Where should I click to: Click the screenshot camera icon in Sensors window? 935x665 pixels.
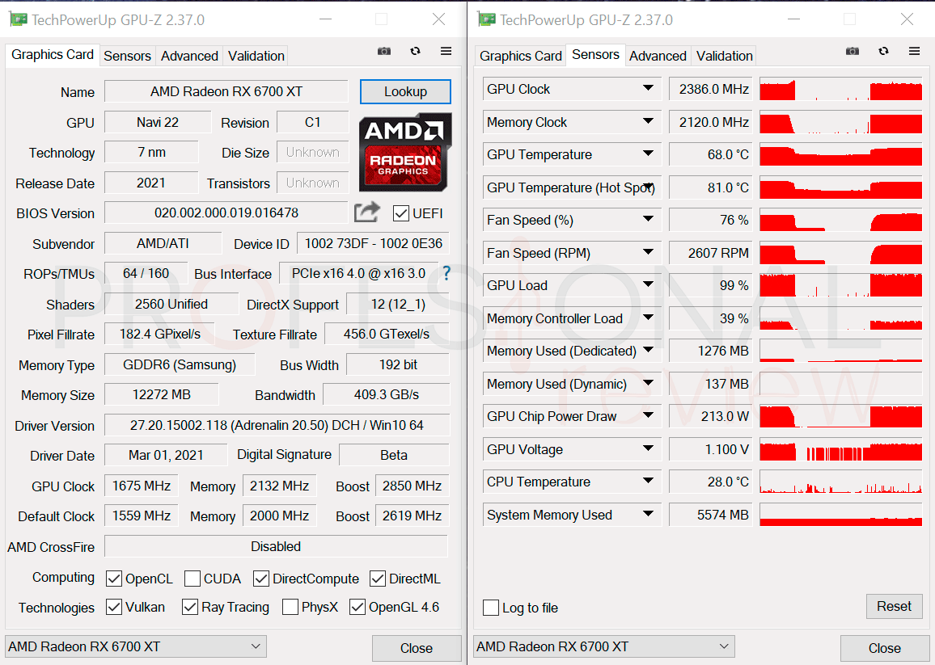[x=852, y=51]
